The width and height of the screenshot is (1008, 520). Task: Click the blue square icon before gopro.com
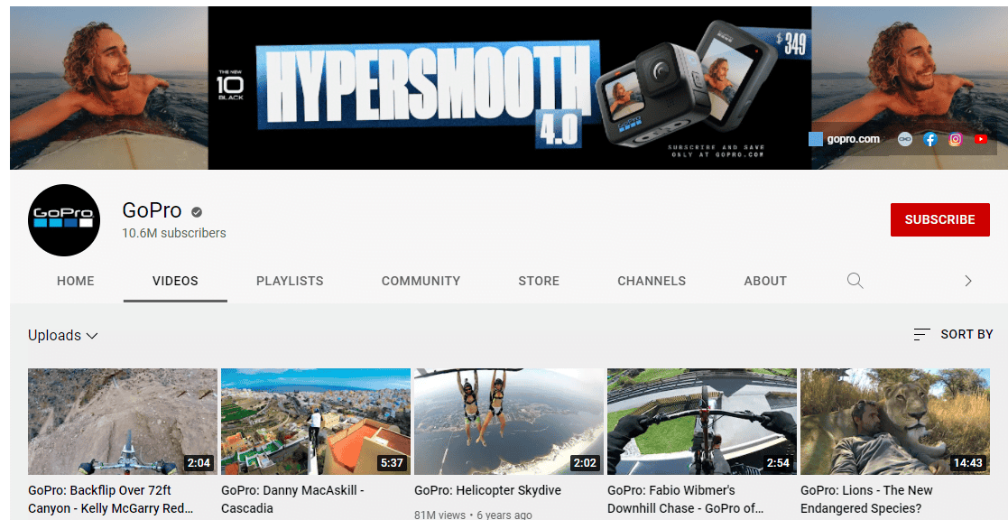click(x=815, y=139)
